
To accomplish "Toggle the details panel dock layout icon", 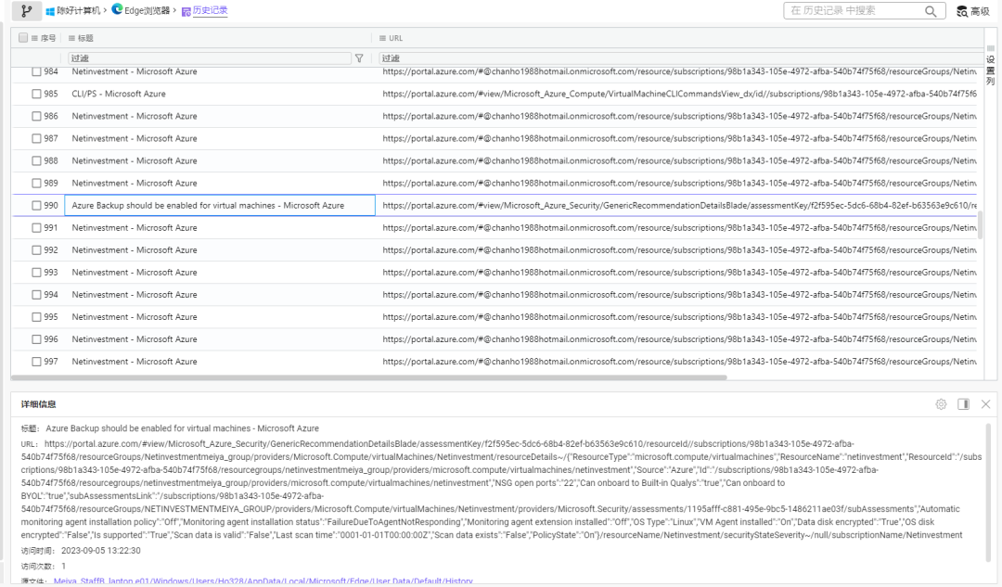I will pos(964,404).
